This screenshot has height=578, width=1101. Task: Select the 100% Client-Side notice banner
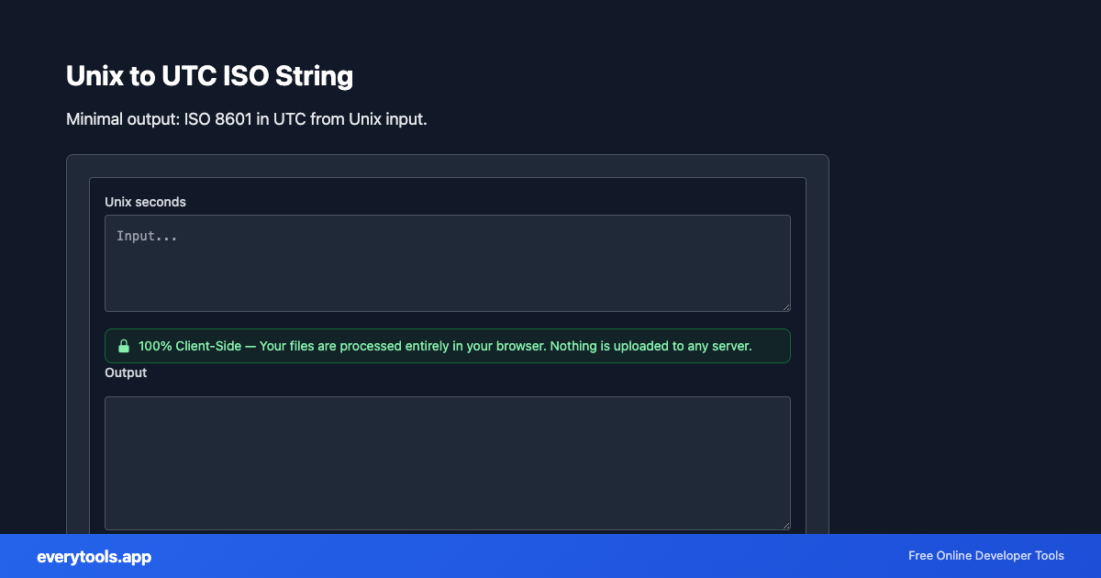[x=448, y=346]
